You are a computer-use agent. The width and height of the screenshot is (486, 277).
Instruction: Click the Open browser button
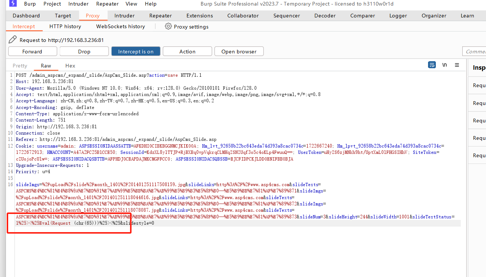[x=239, y=52]
